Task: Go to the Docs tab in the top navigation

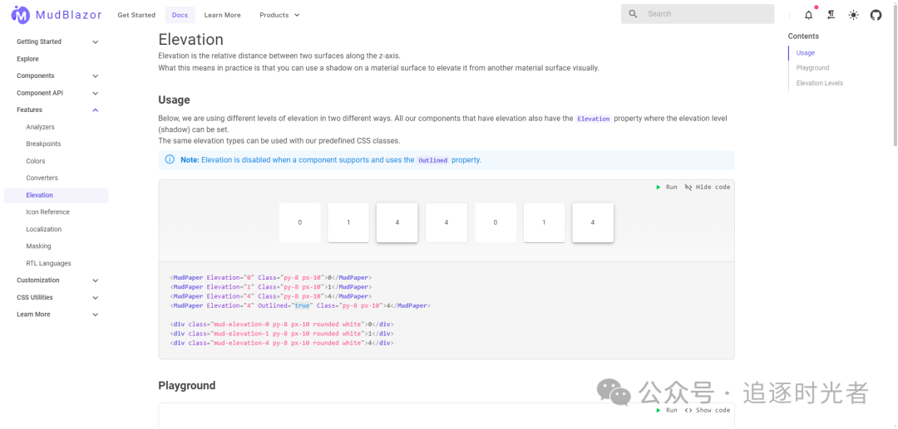Action: [180, 15]
